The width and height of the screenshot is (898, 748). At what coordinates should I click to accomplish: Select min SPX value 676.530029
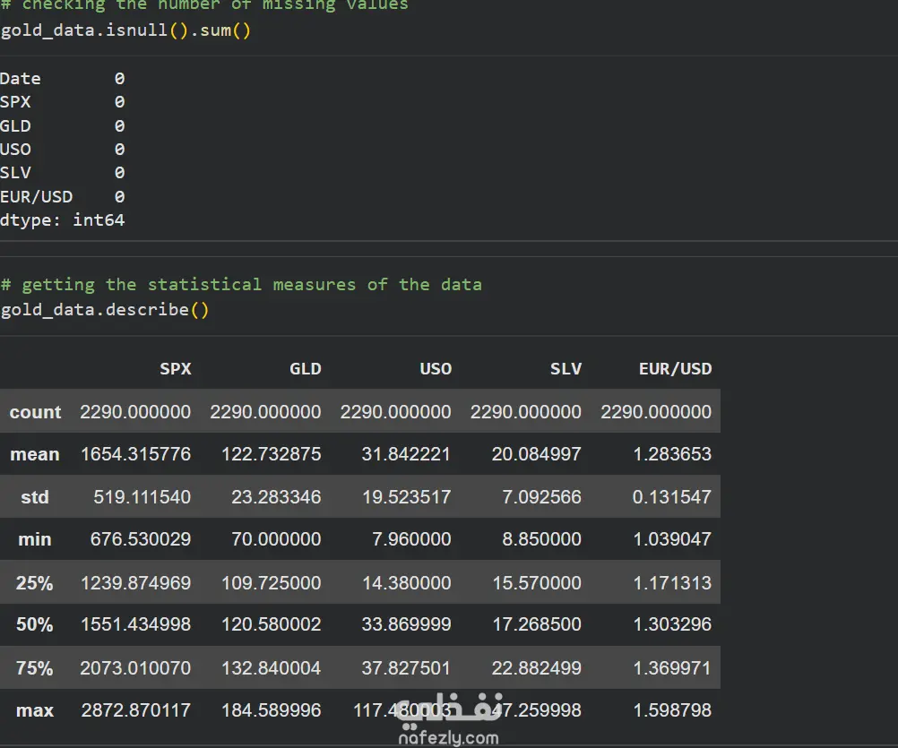pos(141,539)
